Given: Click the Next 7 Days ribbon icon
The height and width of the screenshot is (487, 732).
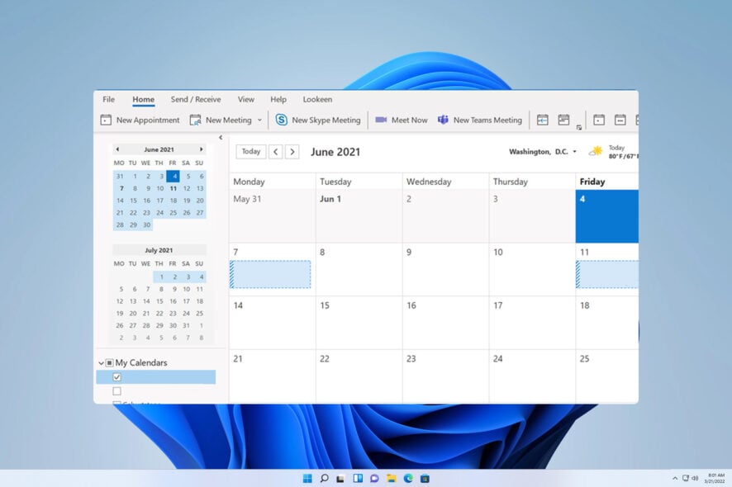Looking at the screenshot, I should click(564, 120).
